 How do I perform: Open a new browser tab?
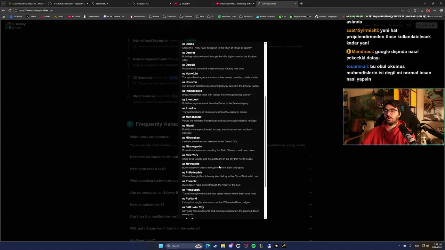[301, 3]
